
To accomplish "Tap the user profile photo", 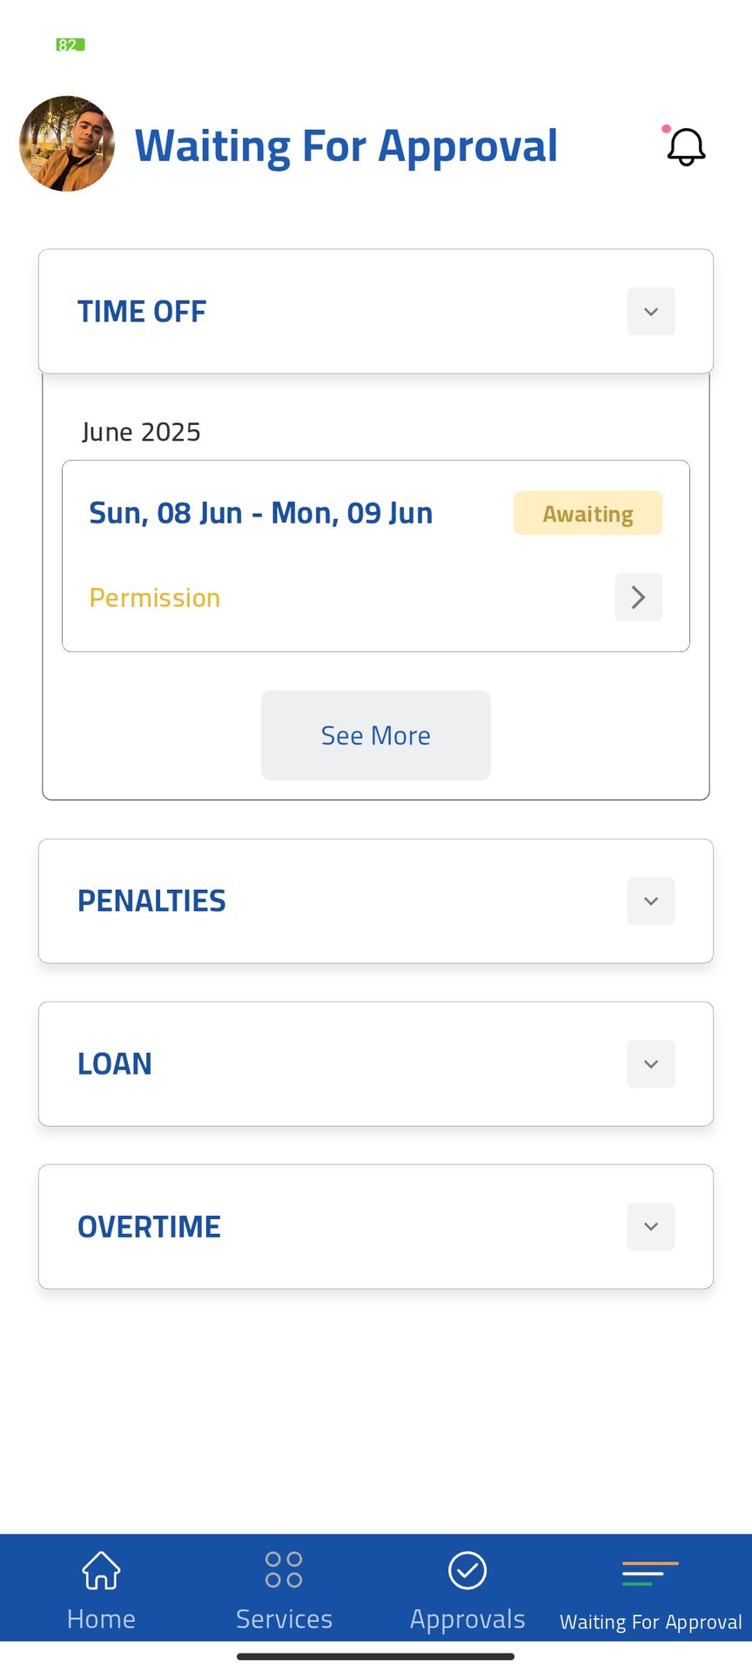I will tap(67, 144).
